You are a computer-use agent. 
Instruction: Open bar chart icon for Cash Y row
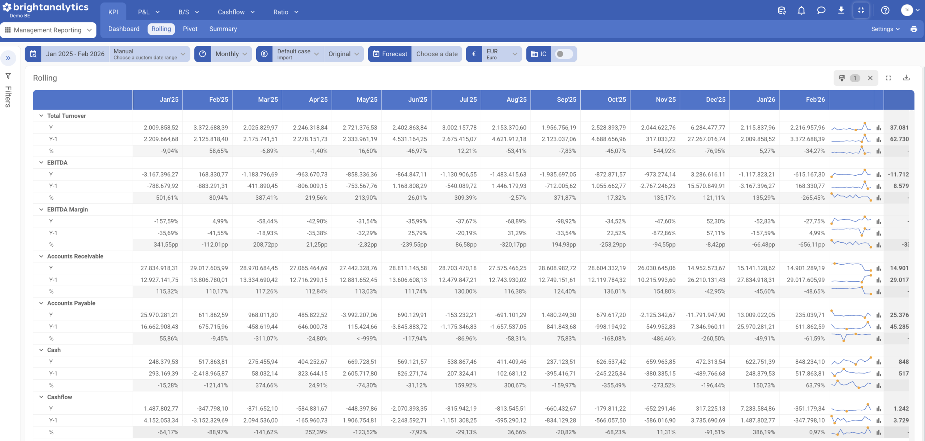coord(878,362)
